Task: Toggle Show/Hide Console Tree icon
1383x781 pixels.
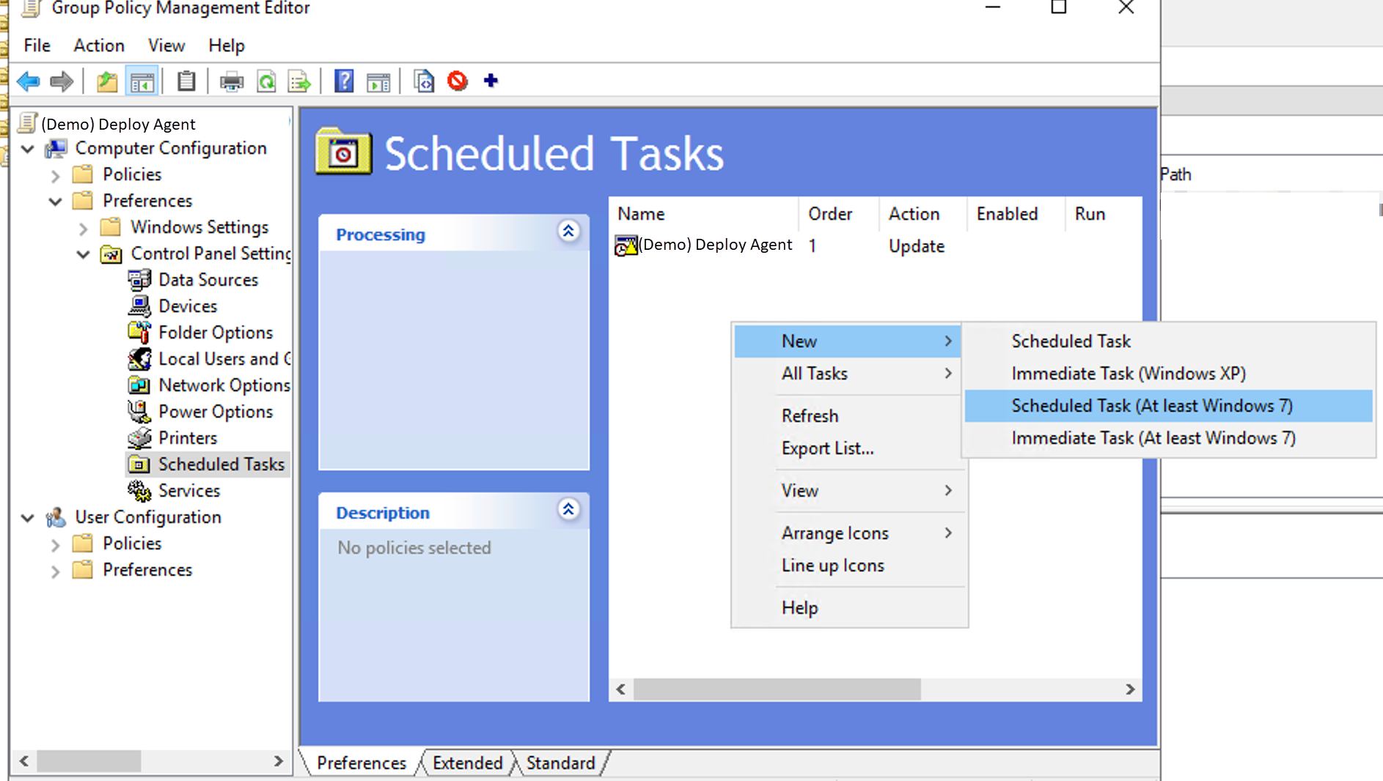Action: (142, 81)
